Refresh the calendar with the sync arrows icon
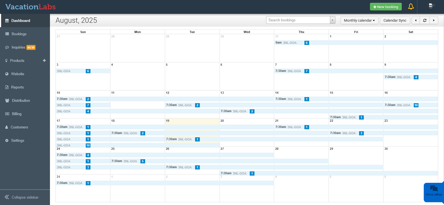The height and width of the screenshot is (205, 444). (425, 20)
